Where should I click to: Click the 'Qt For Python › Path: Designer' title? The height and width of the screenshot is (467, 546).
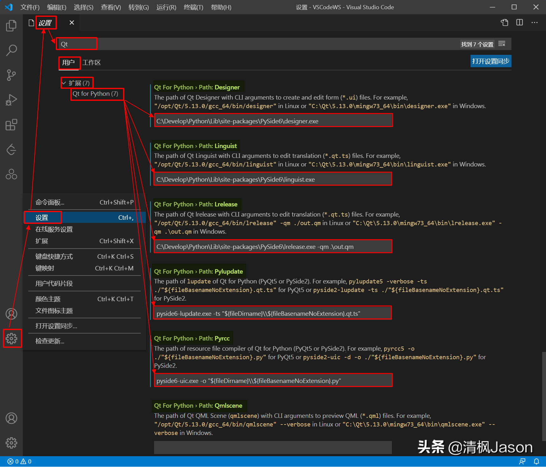click(x=197, y=87)
